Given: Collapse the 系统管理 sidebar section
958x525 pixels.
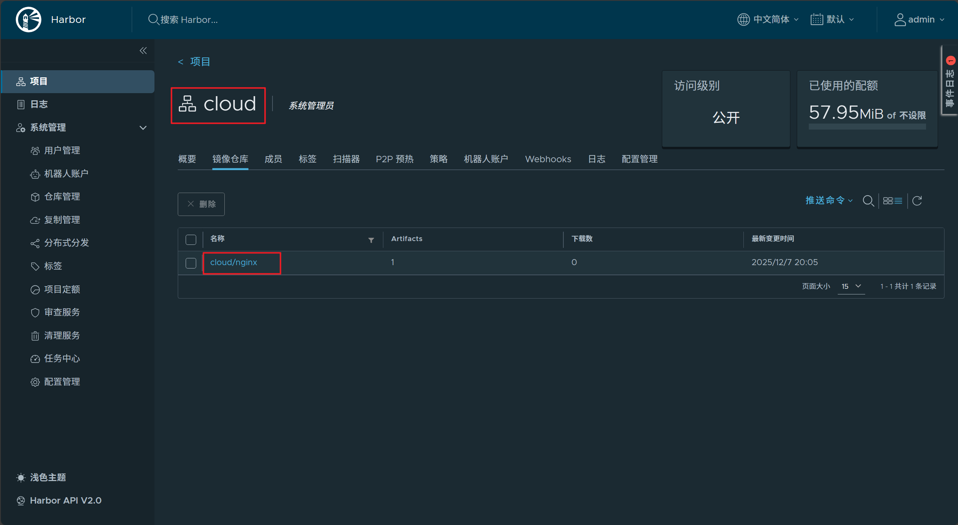Looking at the screenshot, I should [143, 128].
